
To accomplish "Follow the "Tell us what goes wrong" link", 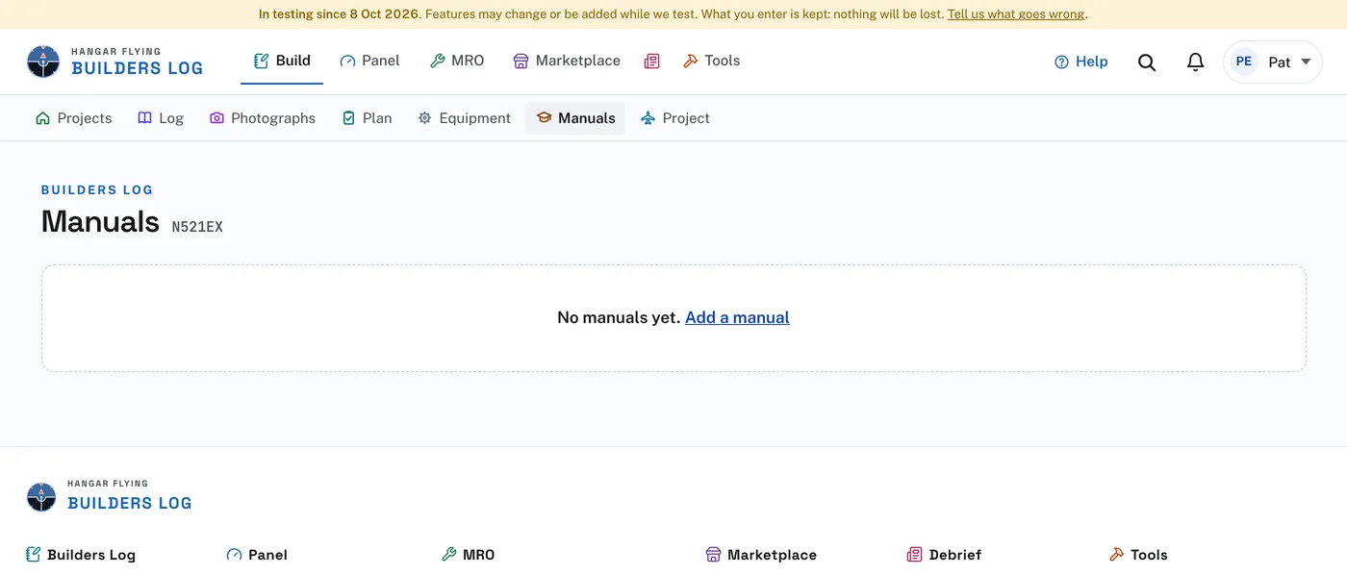I will pyautogui.click(x=1016, y=14).
